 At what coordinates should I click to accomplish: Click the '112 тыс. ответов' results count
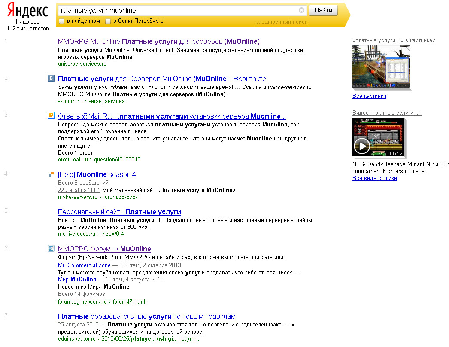click(x=28, y=29)
